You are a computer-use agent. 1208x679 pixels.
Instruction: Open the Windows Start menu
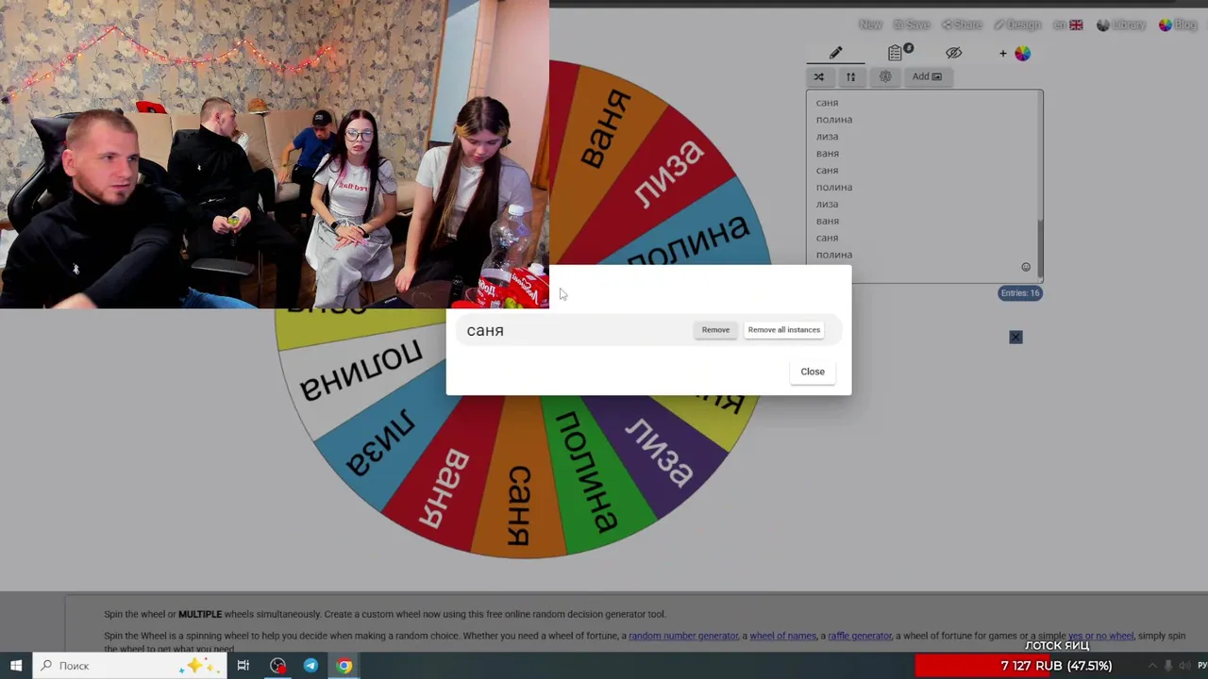tap(16, 666)
